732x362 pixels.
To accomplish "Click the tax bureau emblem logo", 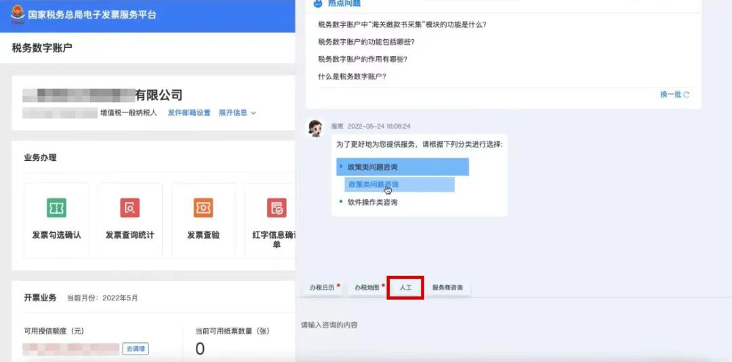I will tap(17, 14).
